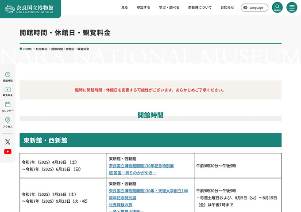
Task: Open the 学ぶ・調べる menu
Action: [169, 8]
